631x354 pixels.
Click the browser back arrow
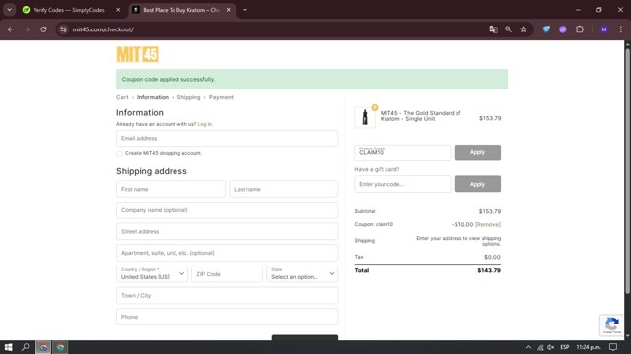click(11, 29)
